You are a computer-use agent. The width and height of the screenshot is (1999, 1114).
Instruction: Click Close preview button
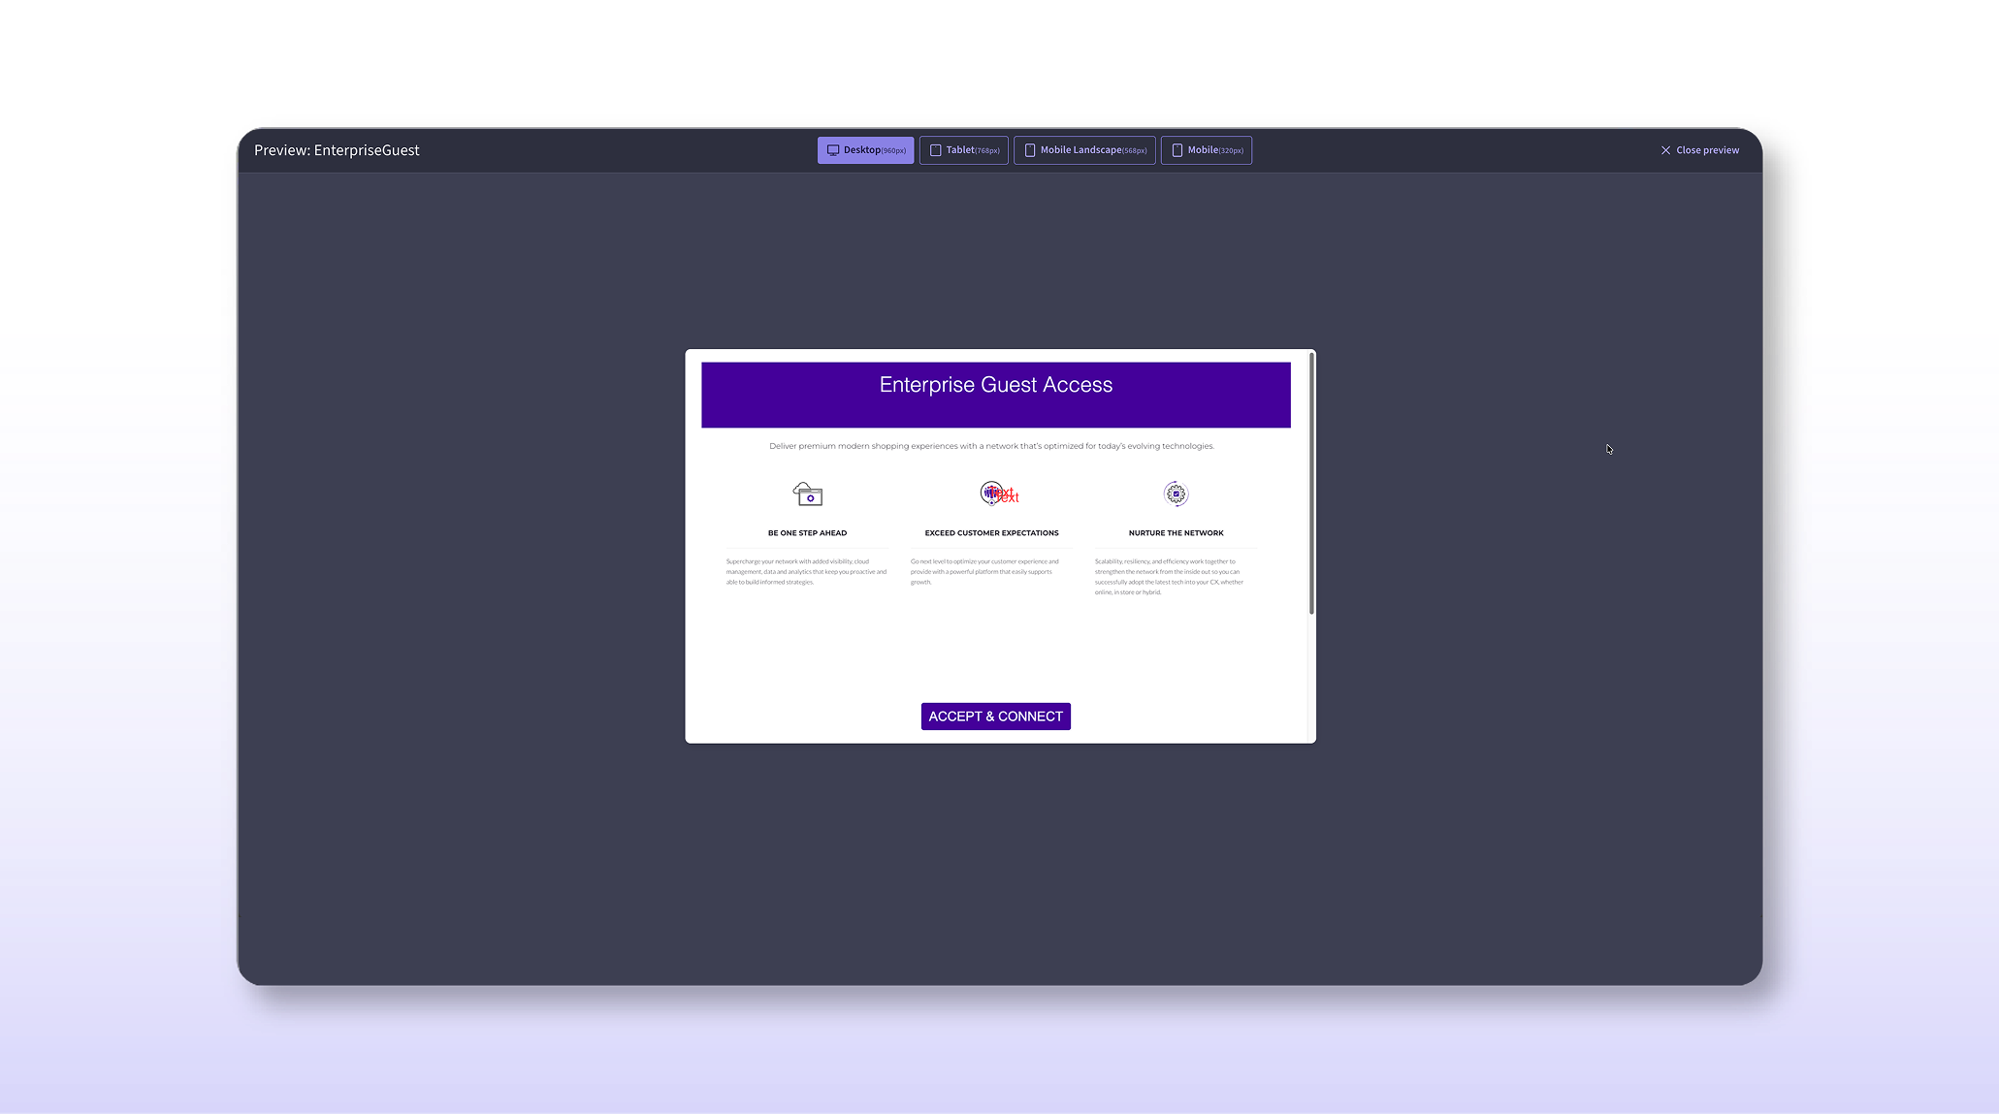pos(1699,150)
